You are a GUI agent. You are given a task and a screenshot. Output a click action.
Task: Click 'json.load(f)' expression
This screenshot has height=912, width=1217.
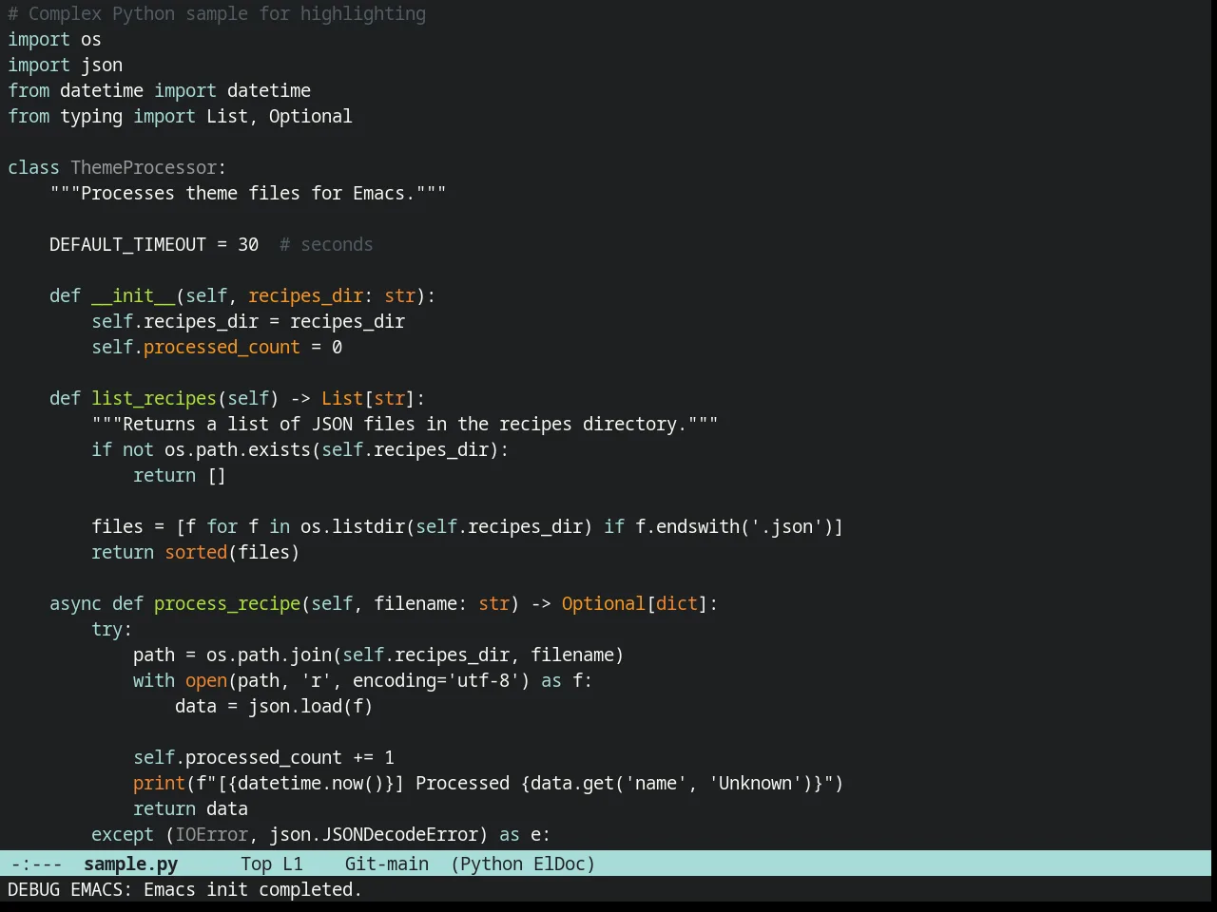pos(311,706)
